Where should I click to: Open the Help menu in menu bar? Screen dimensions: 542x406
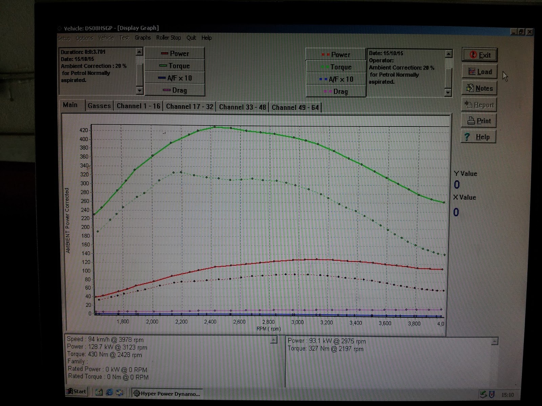(x=206, y=38)
